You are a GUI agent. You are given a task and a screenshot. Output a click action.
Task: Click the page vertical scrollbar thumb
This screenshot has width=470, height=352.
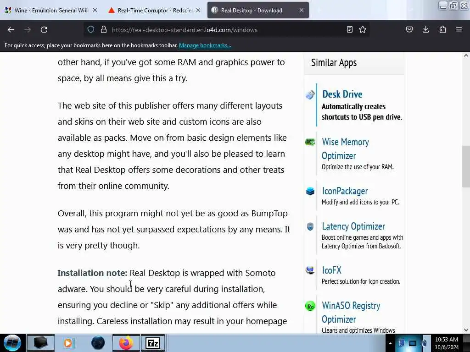coord(466,166)
